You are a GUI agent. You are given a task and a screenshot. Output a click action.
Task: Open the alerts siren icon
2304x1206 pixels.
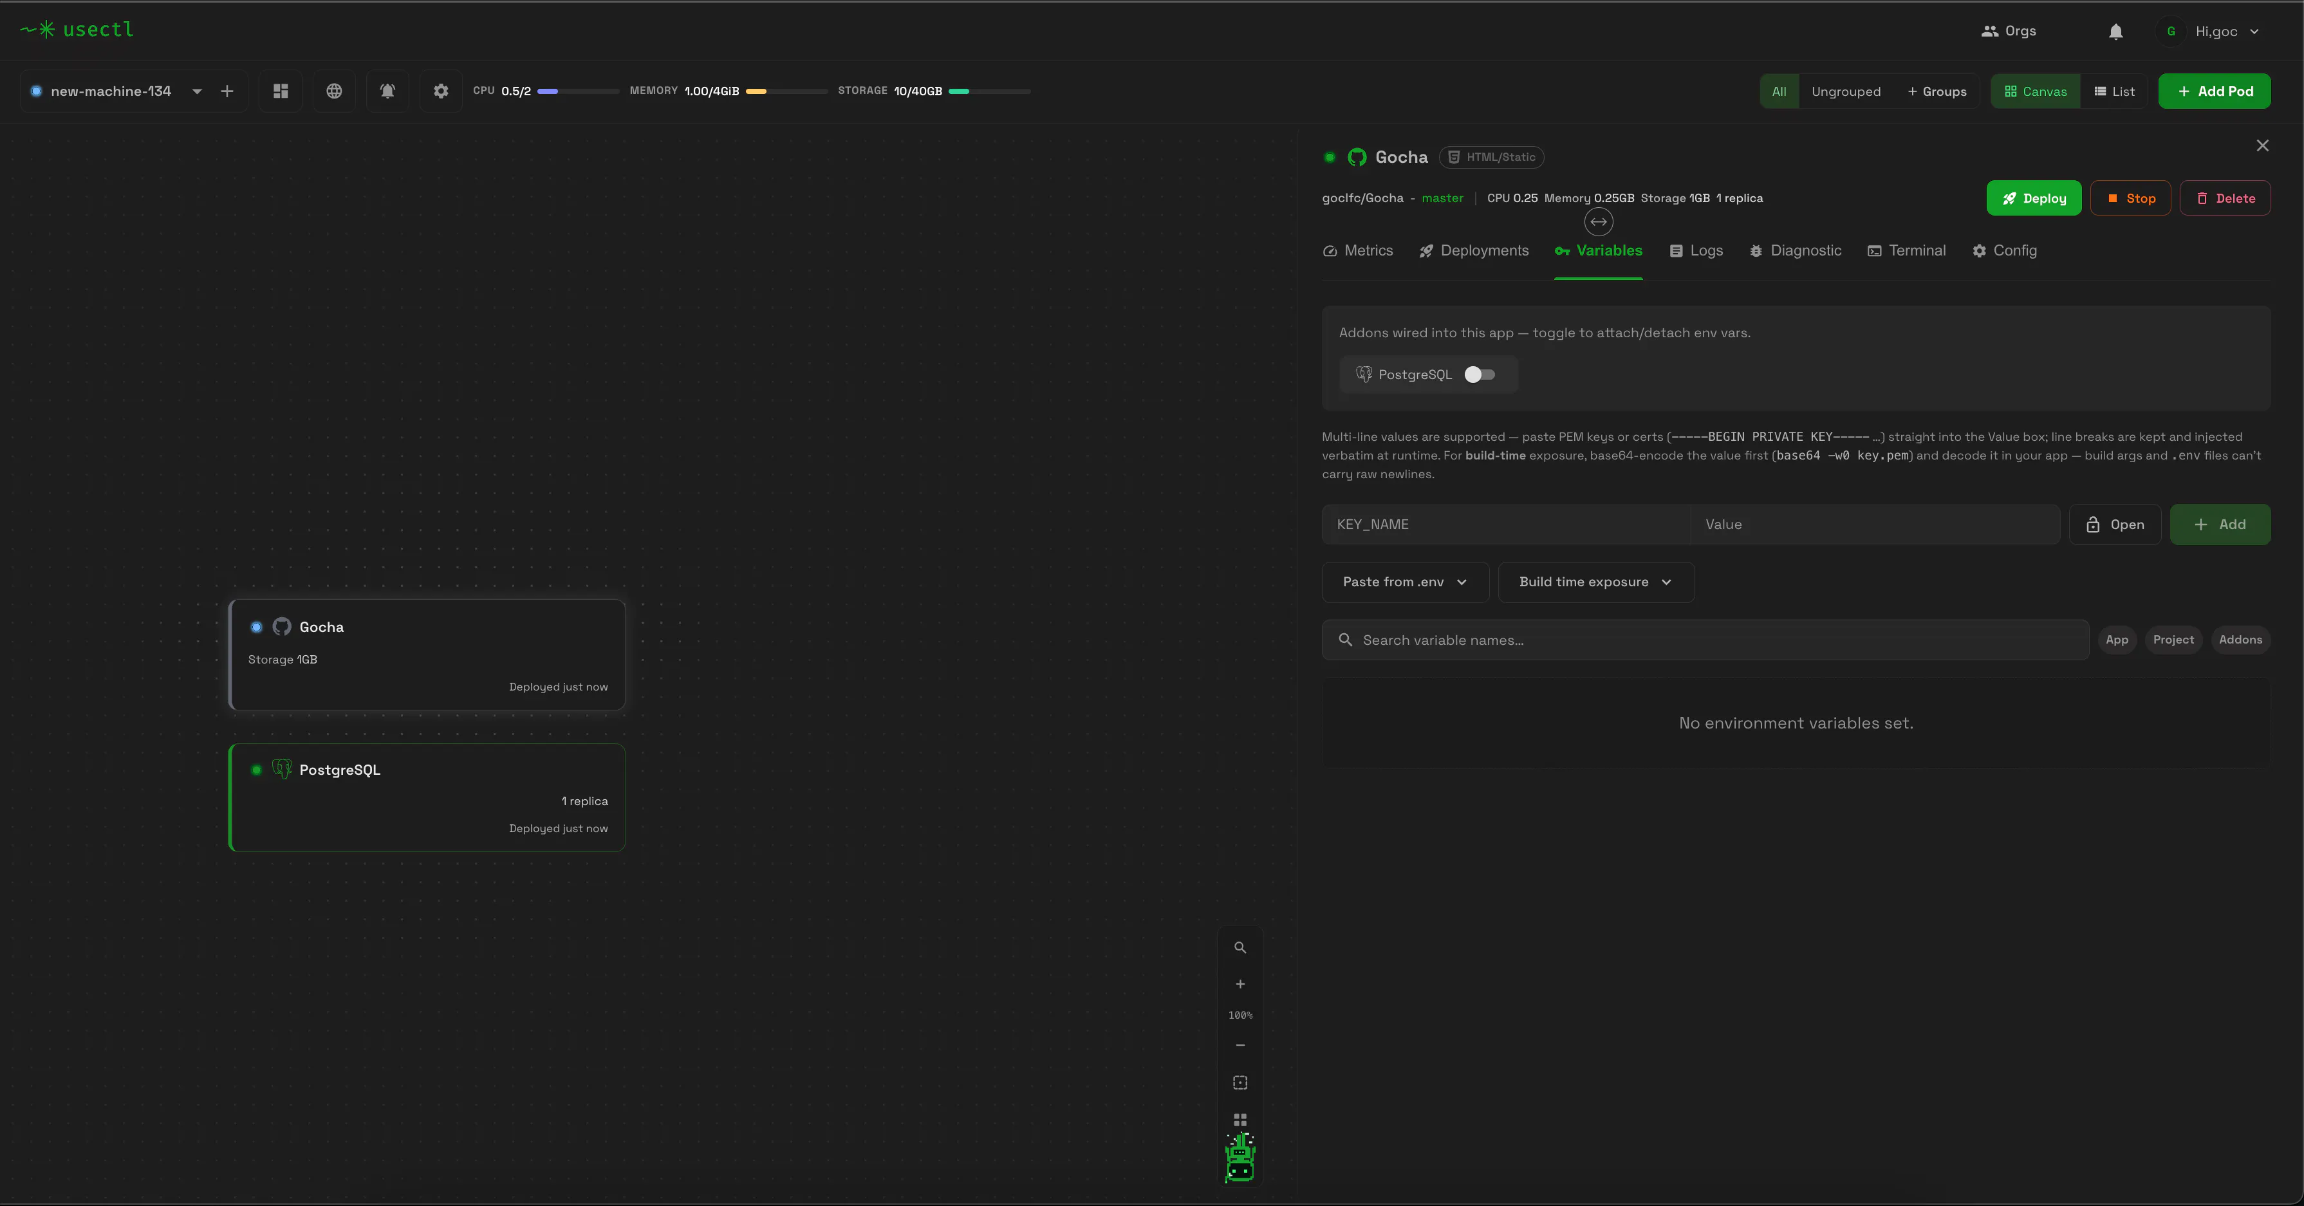[387, 91]
